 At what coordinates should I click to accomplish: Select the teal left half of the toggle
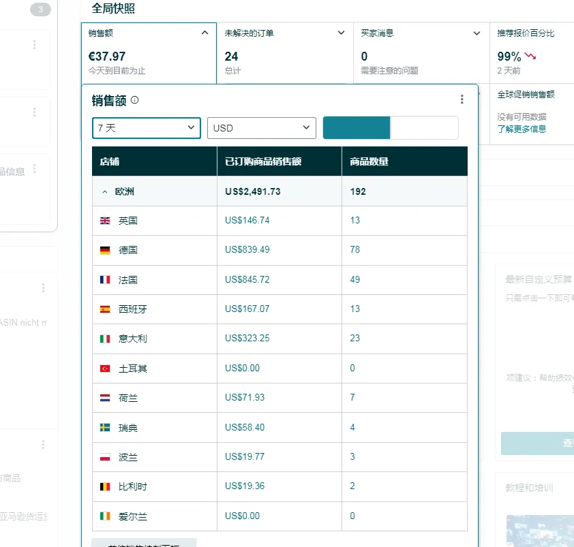pyautogui.click(x=356, y=127)
